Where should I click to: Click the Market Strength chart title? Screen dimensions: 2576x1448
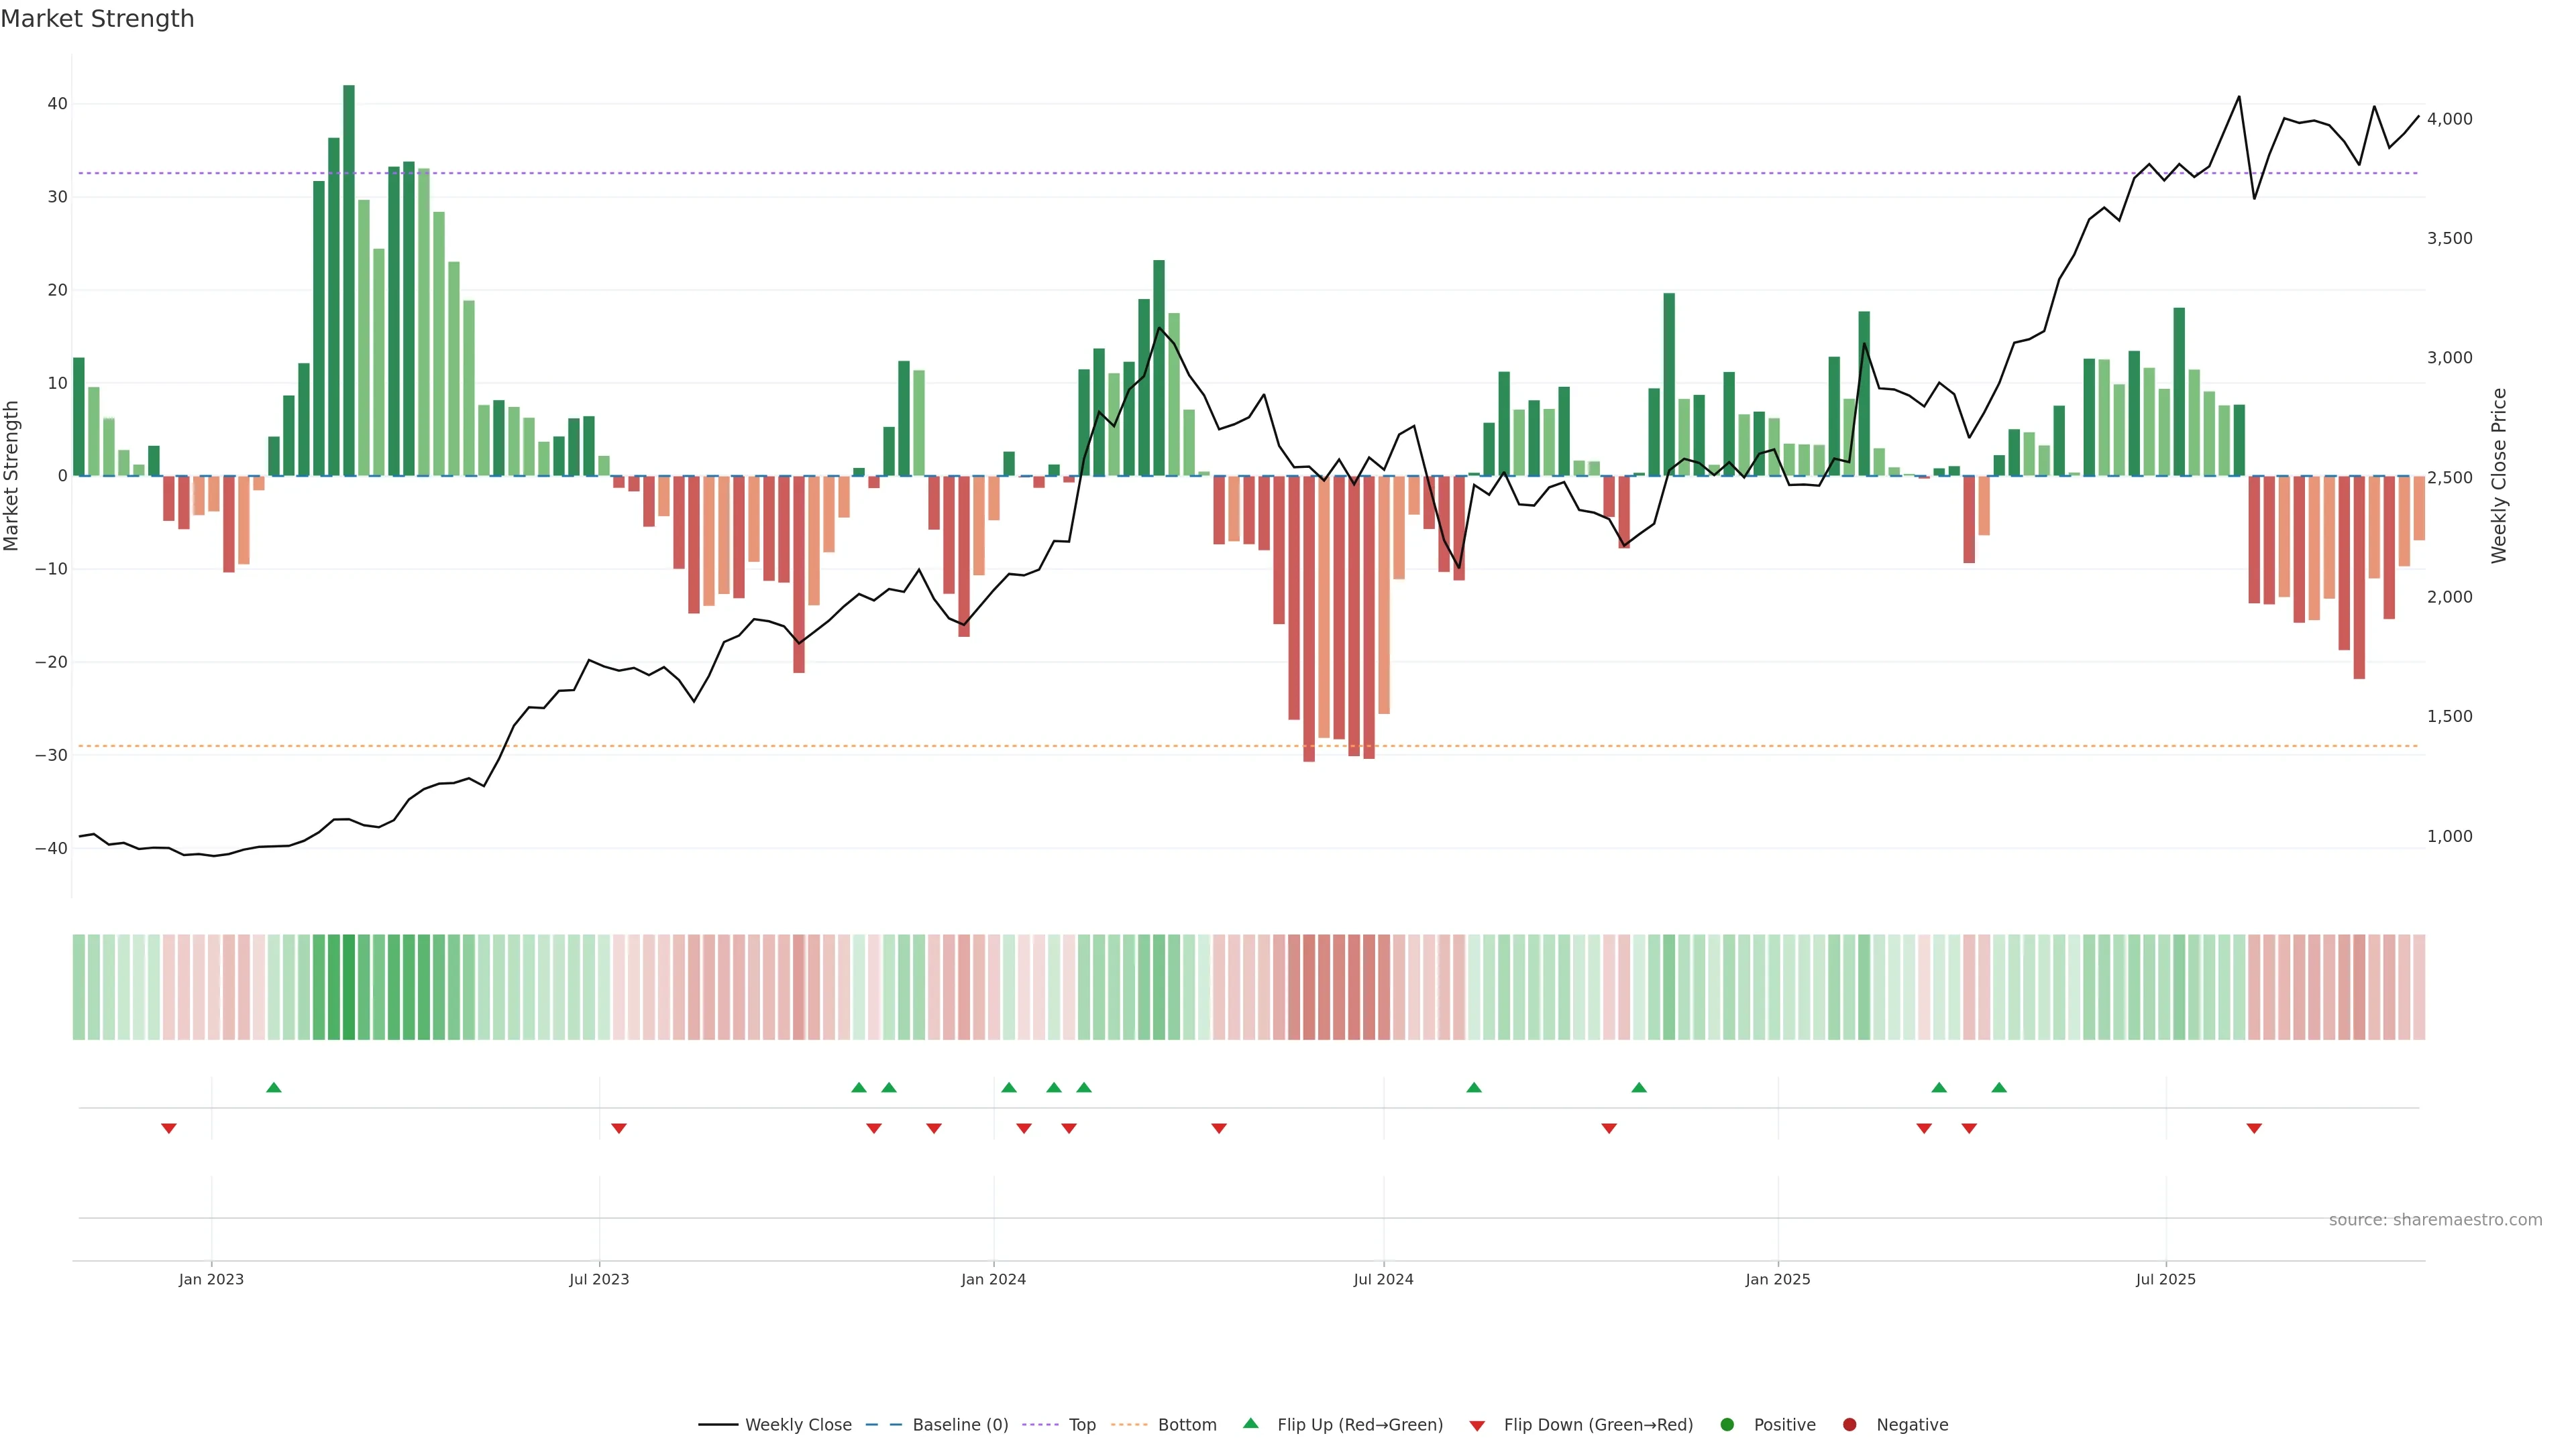point(97,19)
